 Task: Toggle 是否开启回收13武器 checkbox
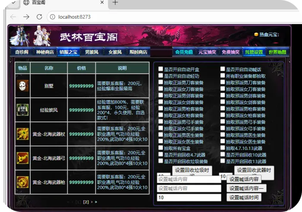[223, 161]
